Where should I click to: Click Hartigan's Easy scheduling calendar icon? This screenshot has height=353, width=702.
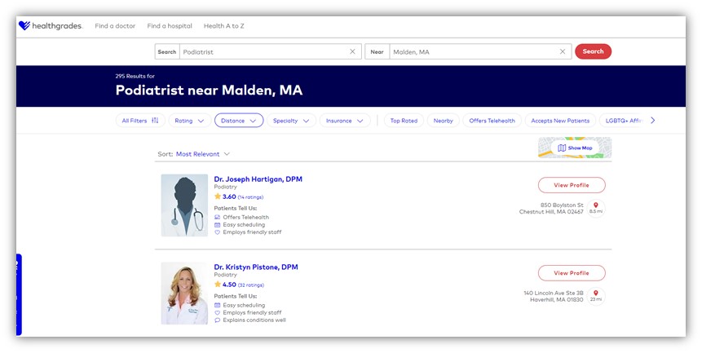[x=217, y=224]
